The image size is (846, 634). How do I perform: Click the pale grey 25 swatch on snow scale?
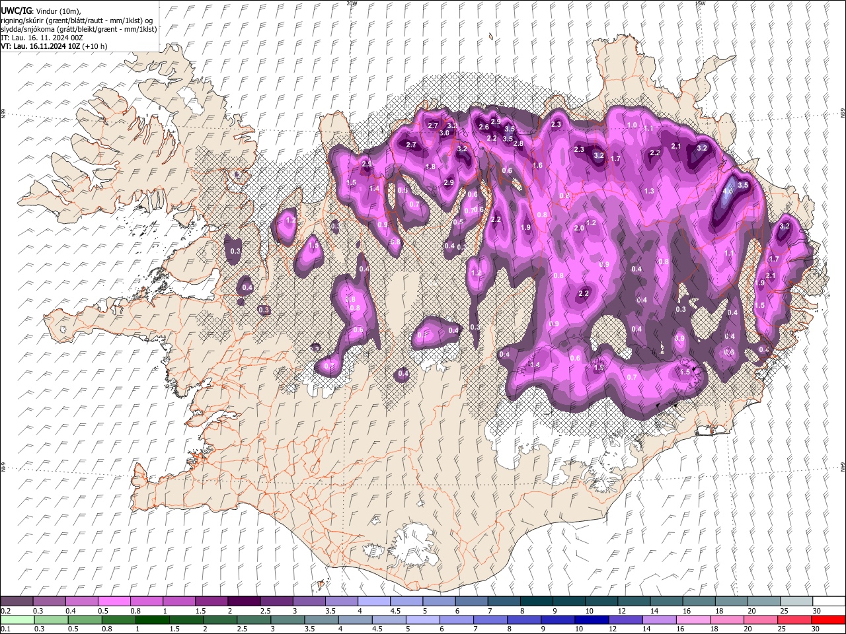[797, 602]
